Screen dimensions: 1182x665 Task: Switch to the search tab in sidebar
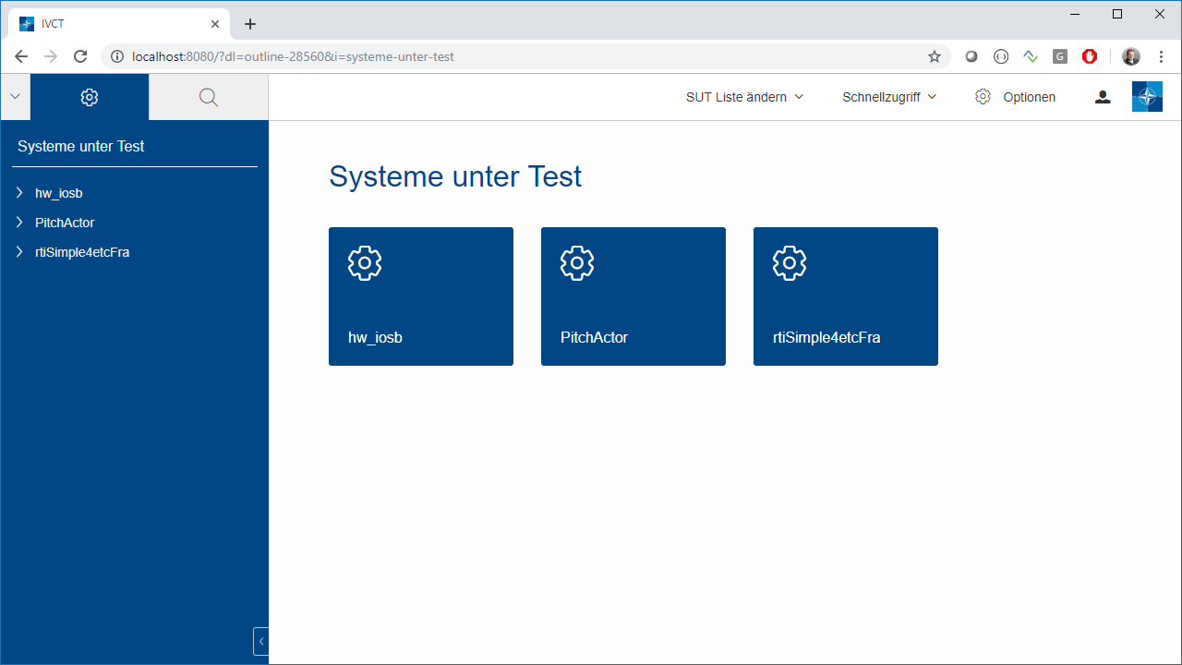[209, 97]
